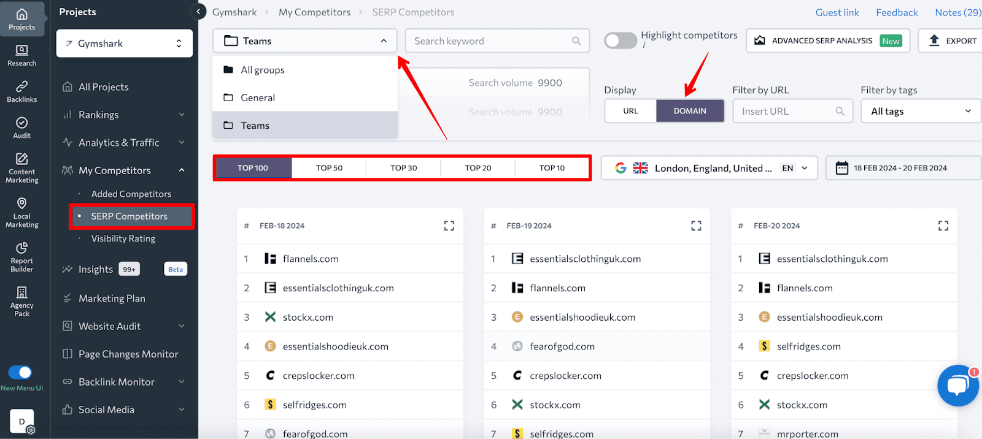Click the Export button

click(x=951, y=40)
